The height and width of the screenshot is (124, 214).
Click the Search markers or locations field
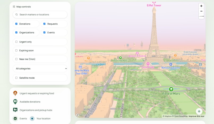40,14
